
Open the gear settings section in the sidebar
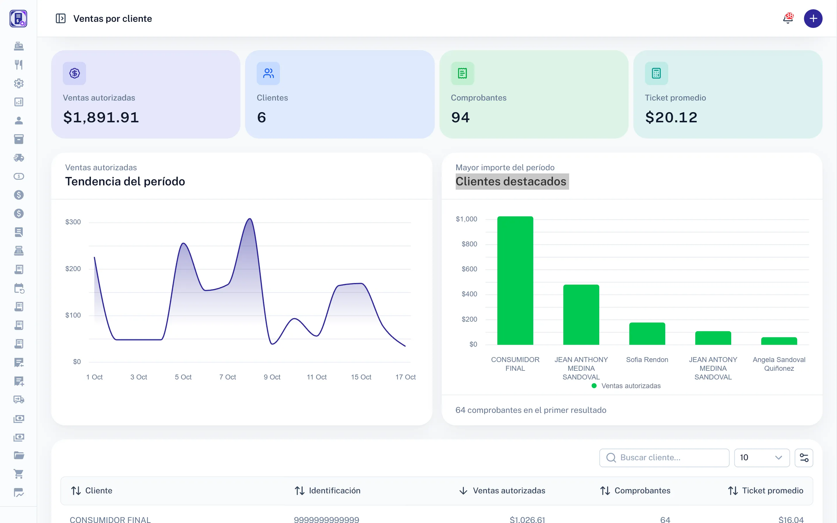(x=19, y=83)
